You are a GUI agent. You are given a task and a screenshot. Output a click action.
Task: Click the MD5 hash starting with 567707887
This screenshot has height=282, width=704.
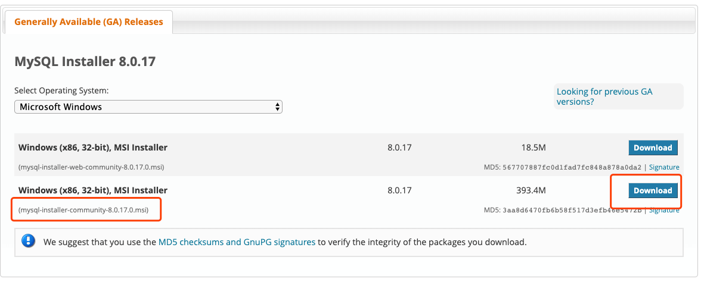pyautogui.click(x=572, y=167)
